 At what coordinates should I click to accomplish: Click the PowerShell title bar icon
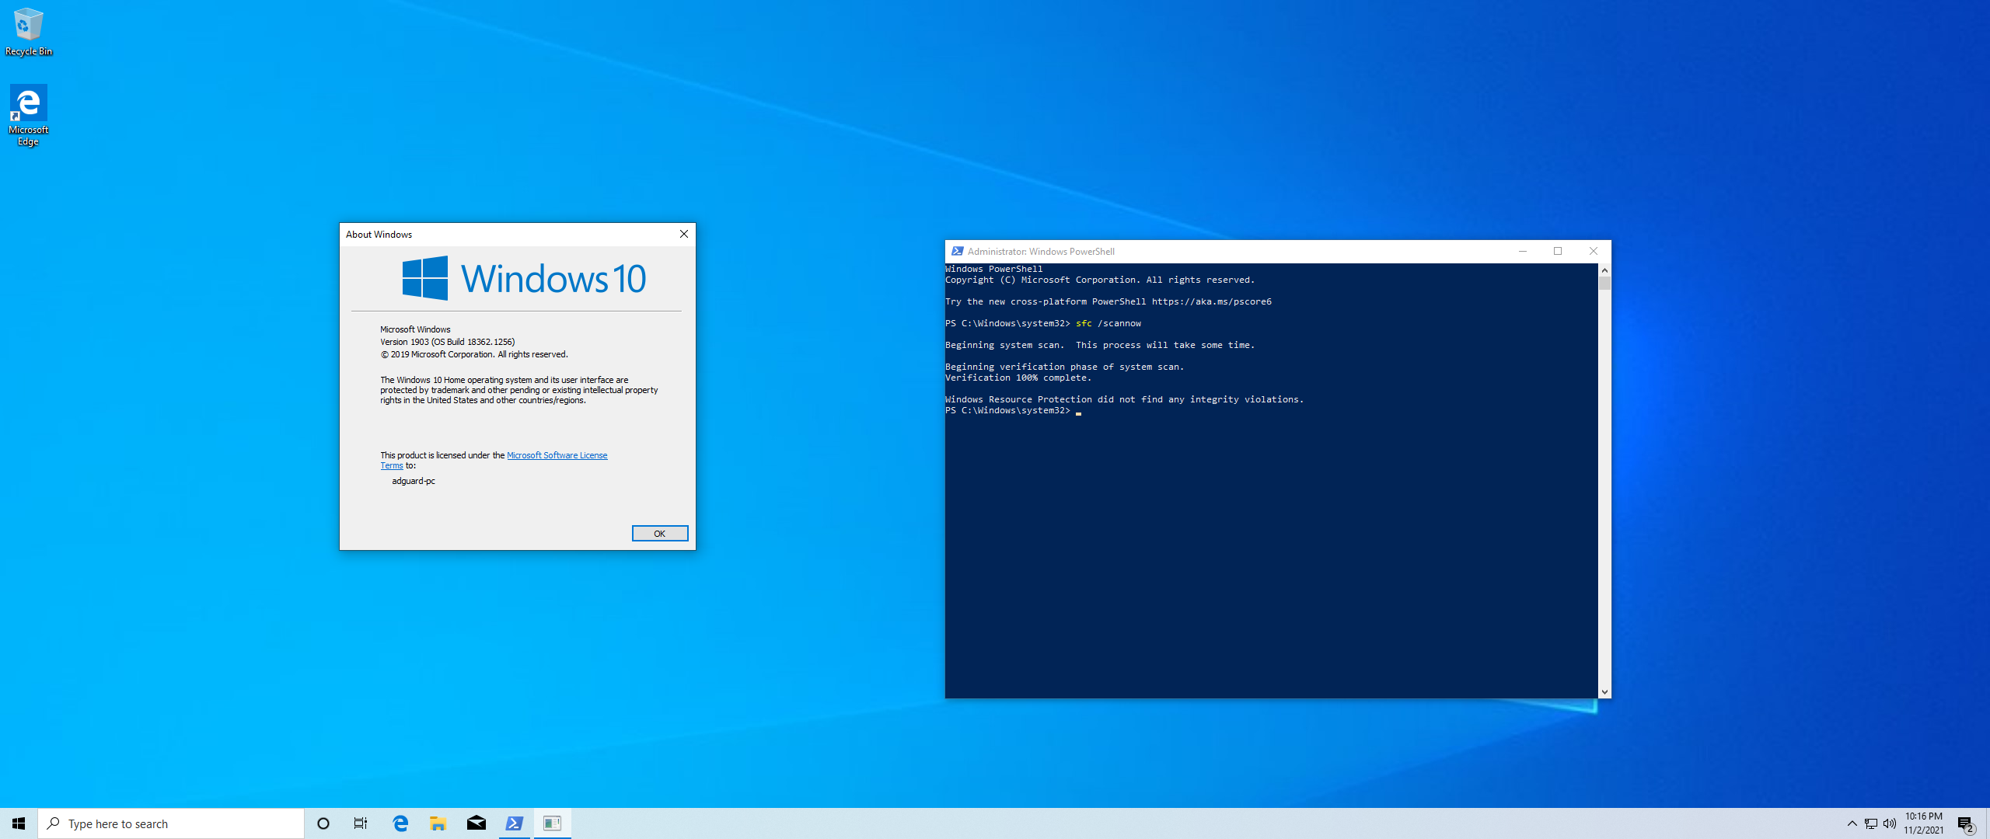coord(957,251)
